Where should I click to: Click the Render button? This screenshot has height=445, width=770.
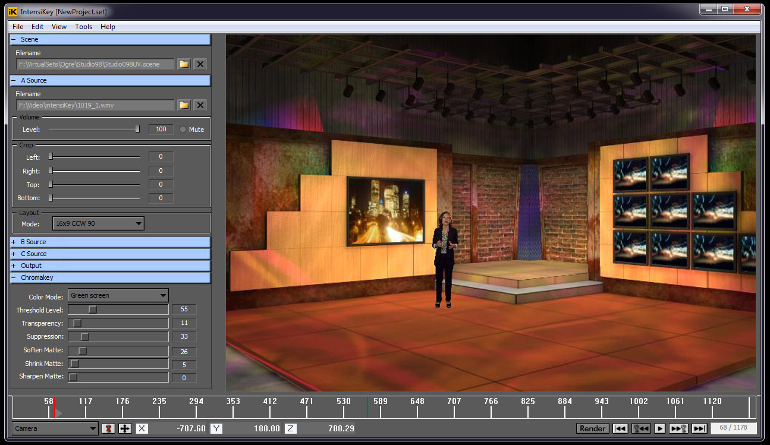click(x=592, y=428)
